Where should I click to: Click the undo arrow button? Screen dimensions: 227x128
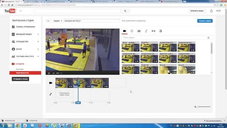pyautogui.click(x=48, y=21)
